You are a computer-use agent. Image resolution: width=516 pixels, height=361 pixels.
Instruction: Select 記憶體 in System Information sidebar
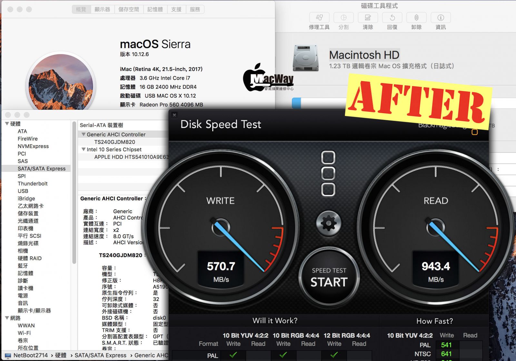[x=25, y=273]
